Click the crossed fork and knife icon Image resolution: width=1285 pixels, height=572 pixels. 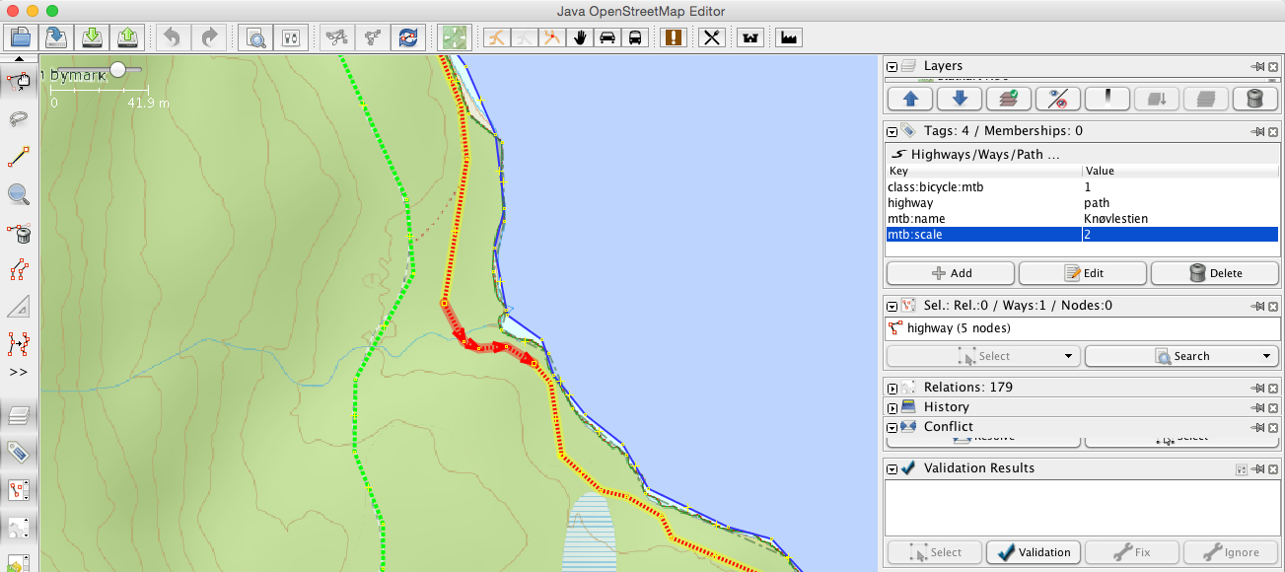712,37
